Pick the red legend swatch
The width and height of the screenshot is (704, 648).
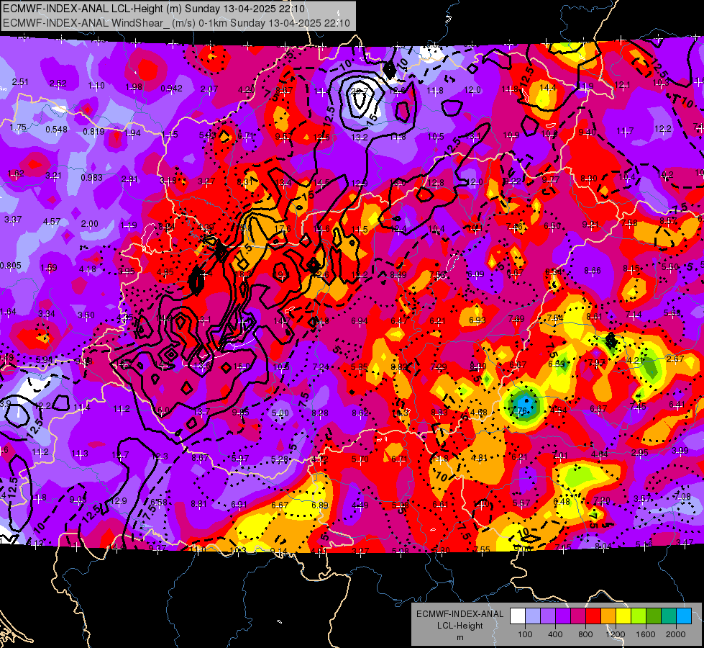coord(593,616)
